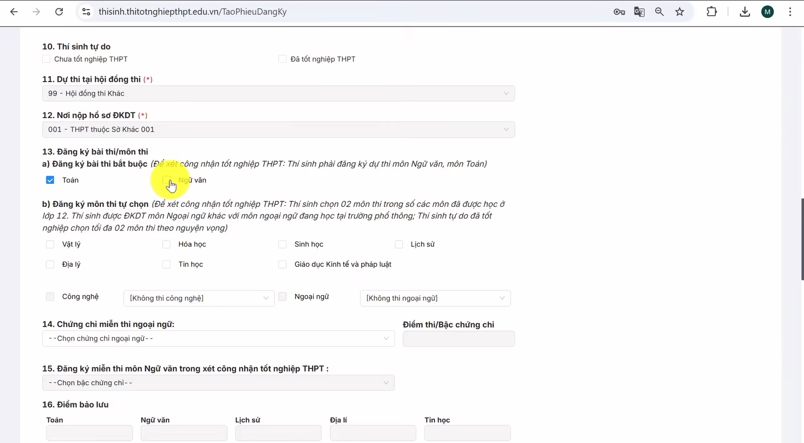
Task: Click the address bar URL
Action: pyautogui.click(x=192, y=12)
